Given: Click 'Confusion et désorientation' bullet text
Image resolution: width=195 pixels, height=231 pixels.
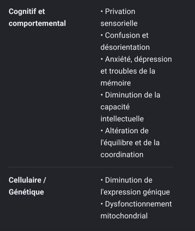Looking at the screenshot, I should click(125, 41).
